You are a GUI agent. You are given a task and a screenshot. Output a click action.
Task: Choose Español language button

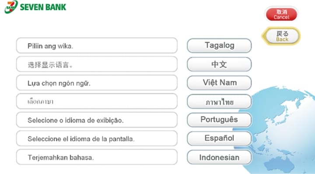point(219,138)
